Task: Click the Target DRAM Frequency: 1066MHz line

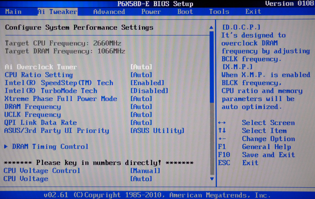Action: (x=65, y=51)
